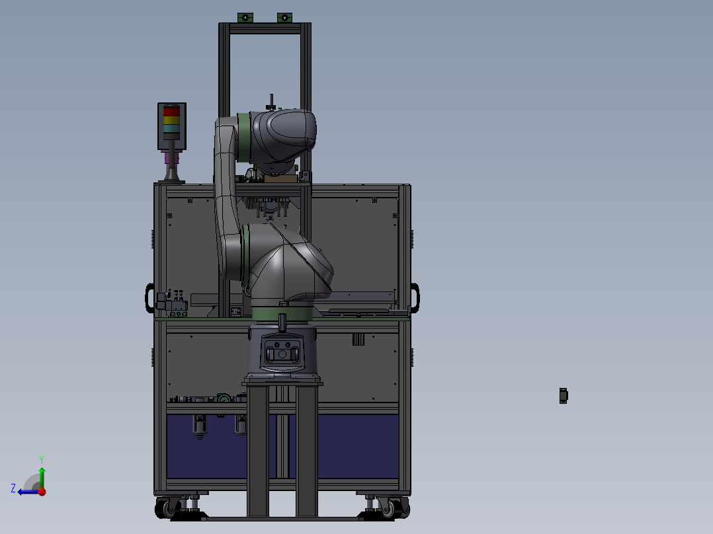Click the lower right blue cabinet panel
The height and width of the screenshot is (534, 713).
(358, 446)
